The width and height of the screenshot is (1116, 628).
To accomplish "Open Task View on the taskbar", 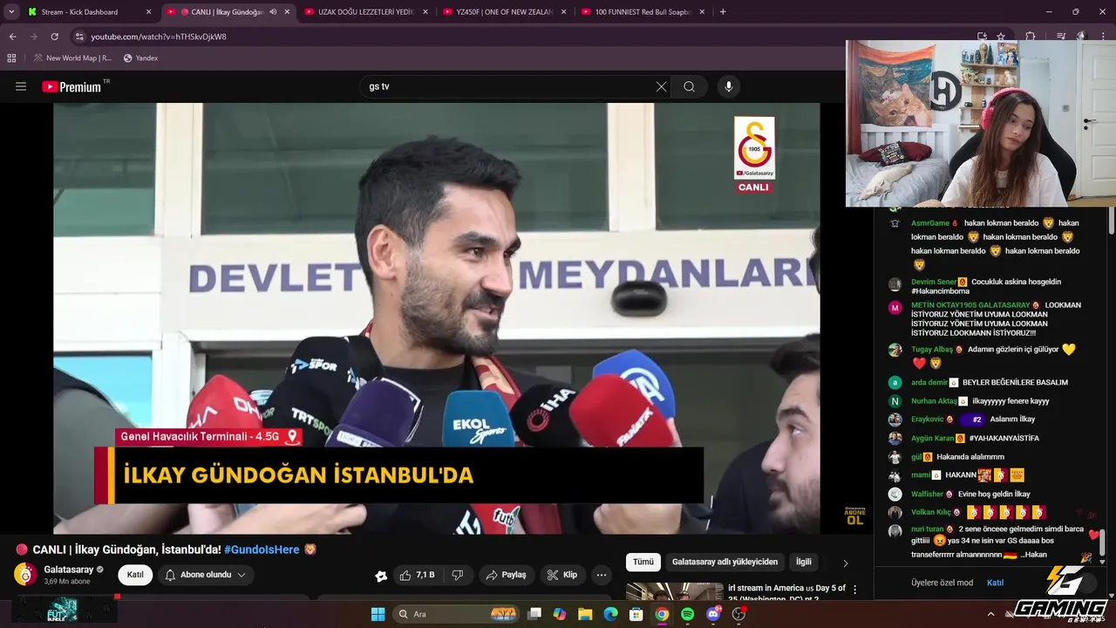I will coord(534,614).
